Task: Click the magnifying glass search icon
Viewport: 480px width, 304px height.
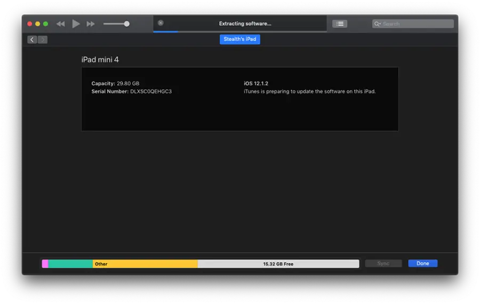Action: tap(377, 24)
